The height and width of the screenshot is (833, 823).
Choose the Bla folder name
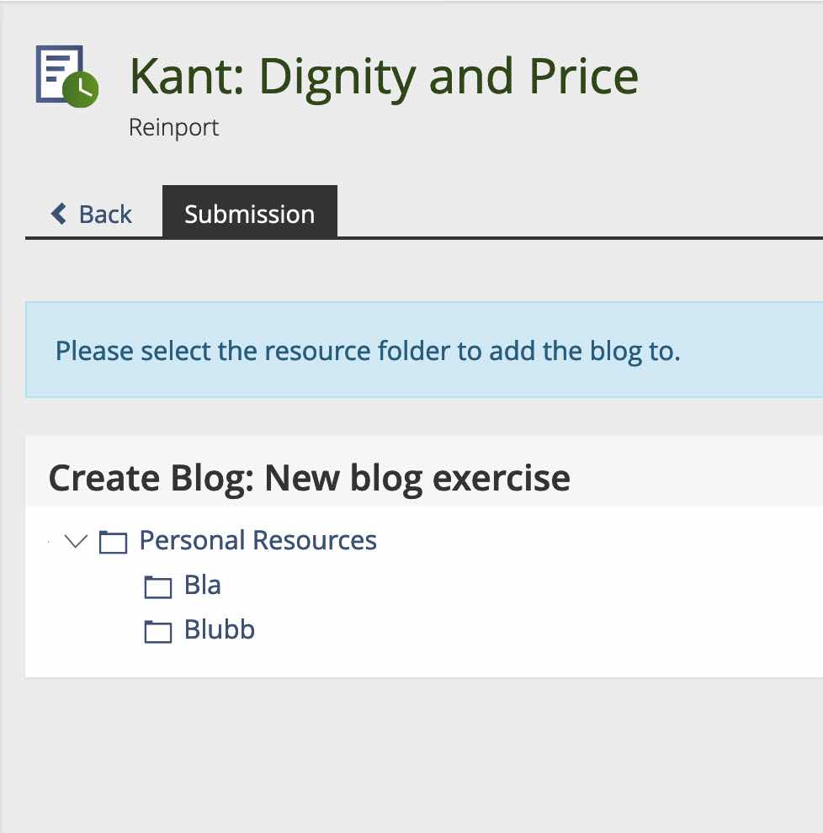pos(203,586)
